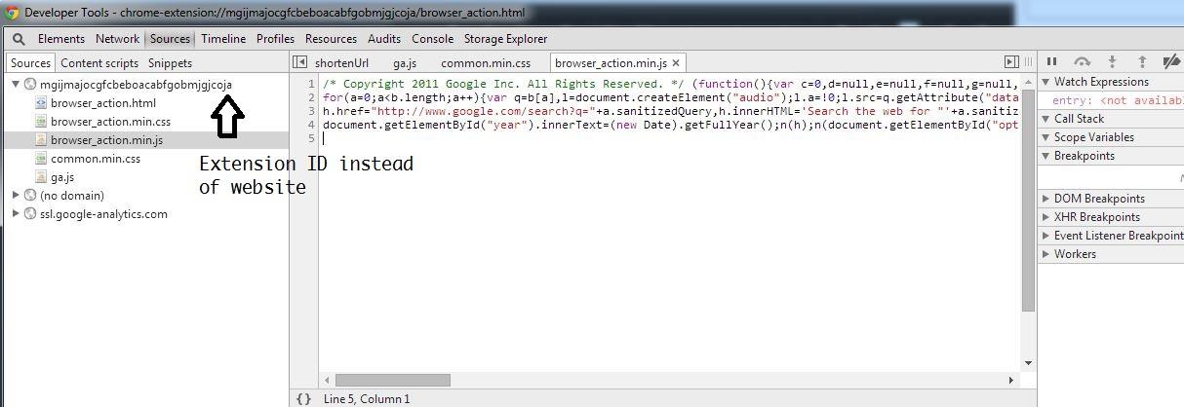Click the browser_action.html file icon

pos(41,103)
